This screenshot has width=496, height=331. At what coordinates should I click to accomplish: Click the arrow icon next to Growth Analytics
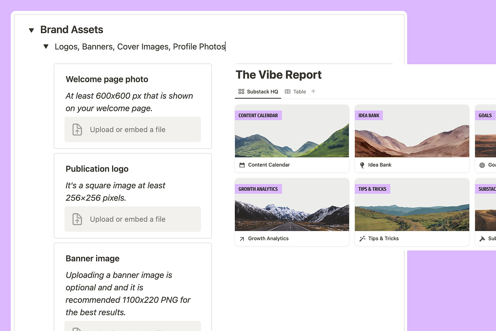[242, 239]
